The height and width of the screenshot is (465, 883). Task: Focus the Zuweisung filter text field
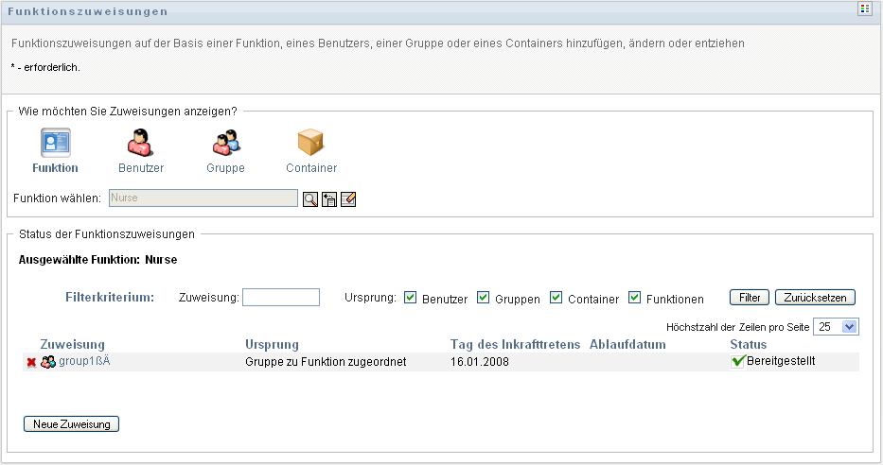[281, 298]
